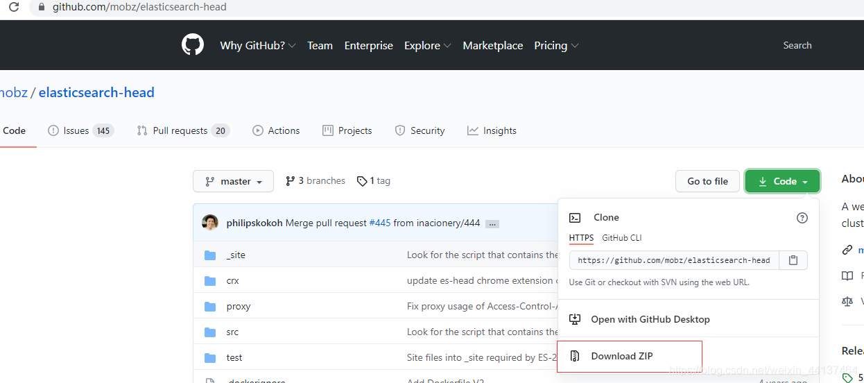The image size is (864, 383).
Task: Click the help question mark icon
Action: click(x=802, y=217)
